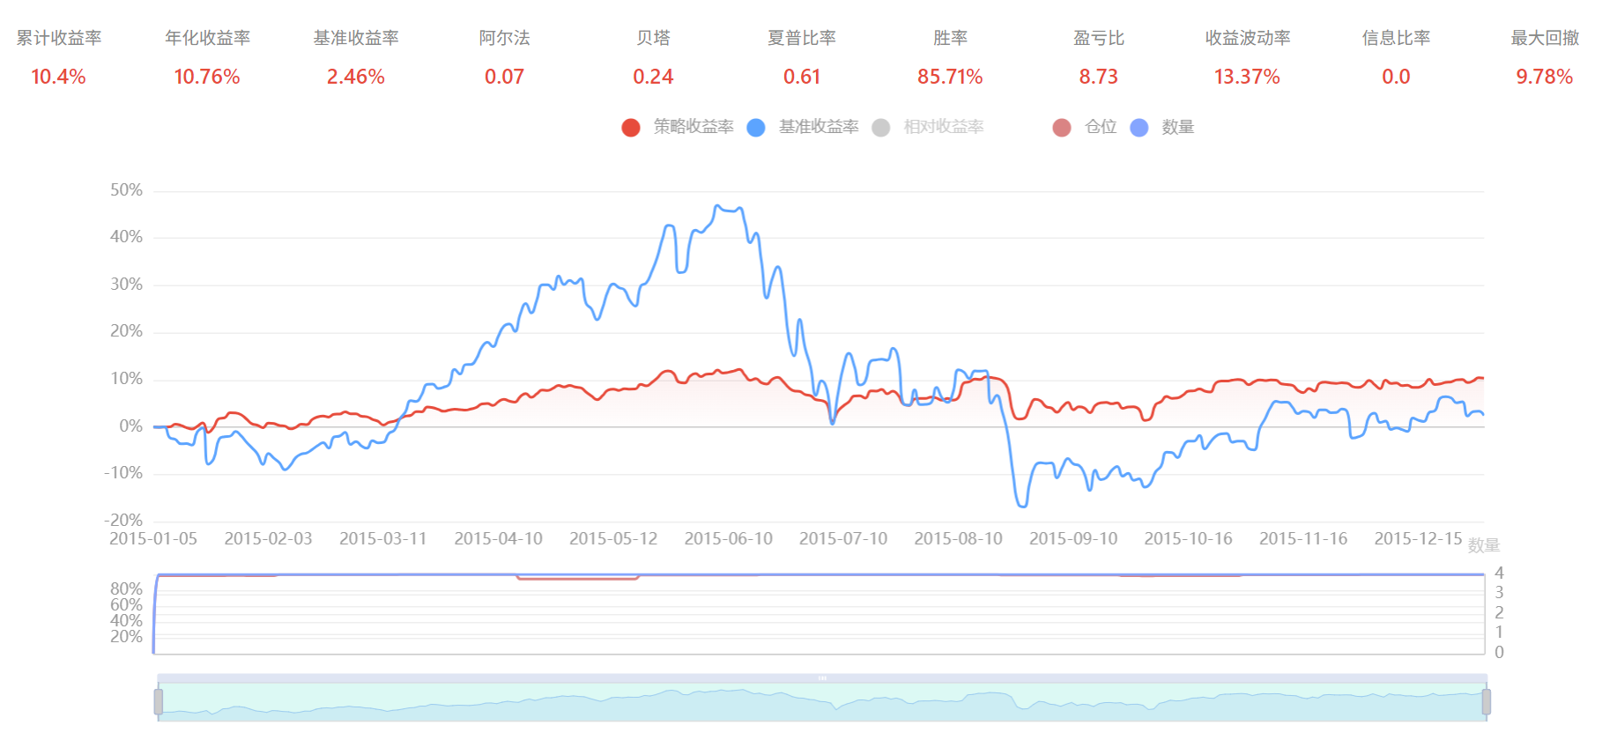Select the 累计收益率 10.4% value
This screenshot has width=1617, height=740.
58,77
